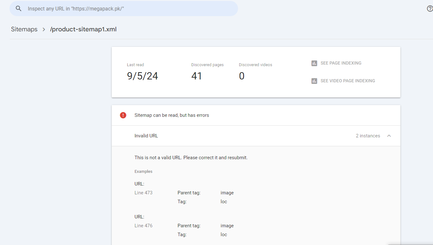Open SEE VIDEO PAGE INDEXING report
The width and height of the screenshot is (433, 245).
coord(348,81)
